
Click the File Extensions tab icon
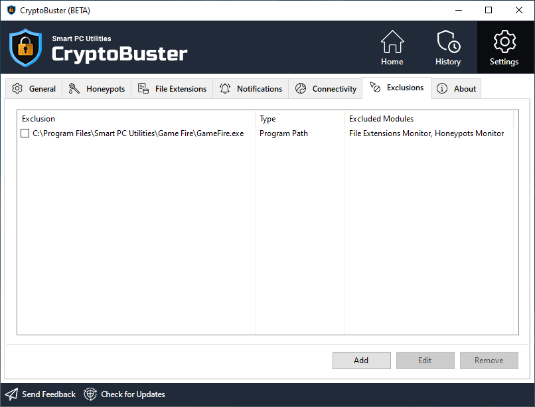point(143,88)
